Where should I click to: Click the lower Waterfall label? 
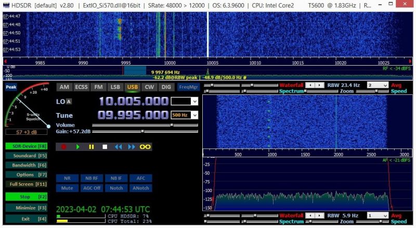coord(291,216)
